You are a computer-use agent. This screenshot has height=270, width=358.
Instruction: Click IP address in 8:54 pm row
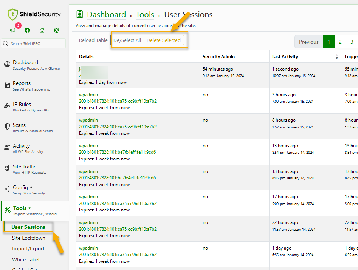[x=117, y=152]
